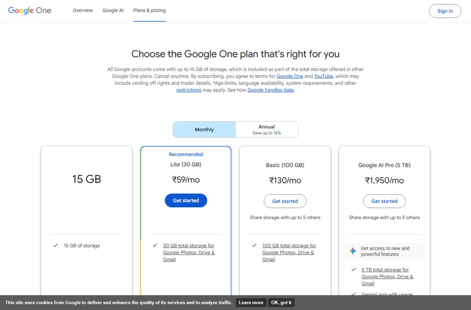Click 'Get access to new and powerful features'

pyautogui.click(x=385, y=251)
